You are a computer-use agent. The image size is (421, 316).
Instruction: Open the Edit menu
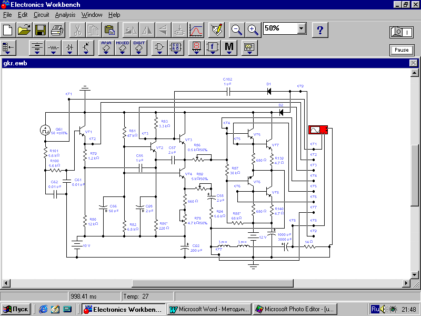tap(23, 15)
